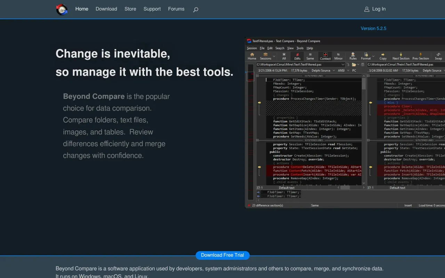The height and width of the screenshot is (278, 445).
Task: Click the Beyond Compare website logo
Action: pyautogui.click(x=62, y=9)
